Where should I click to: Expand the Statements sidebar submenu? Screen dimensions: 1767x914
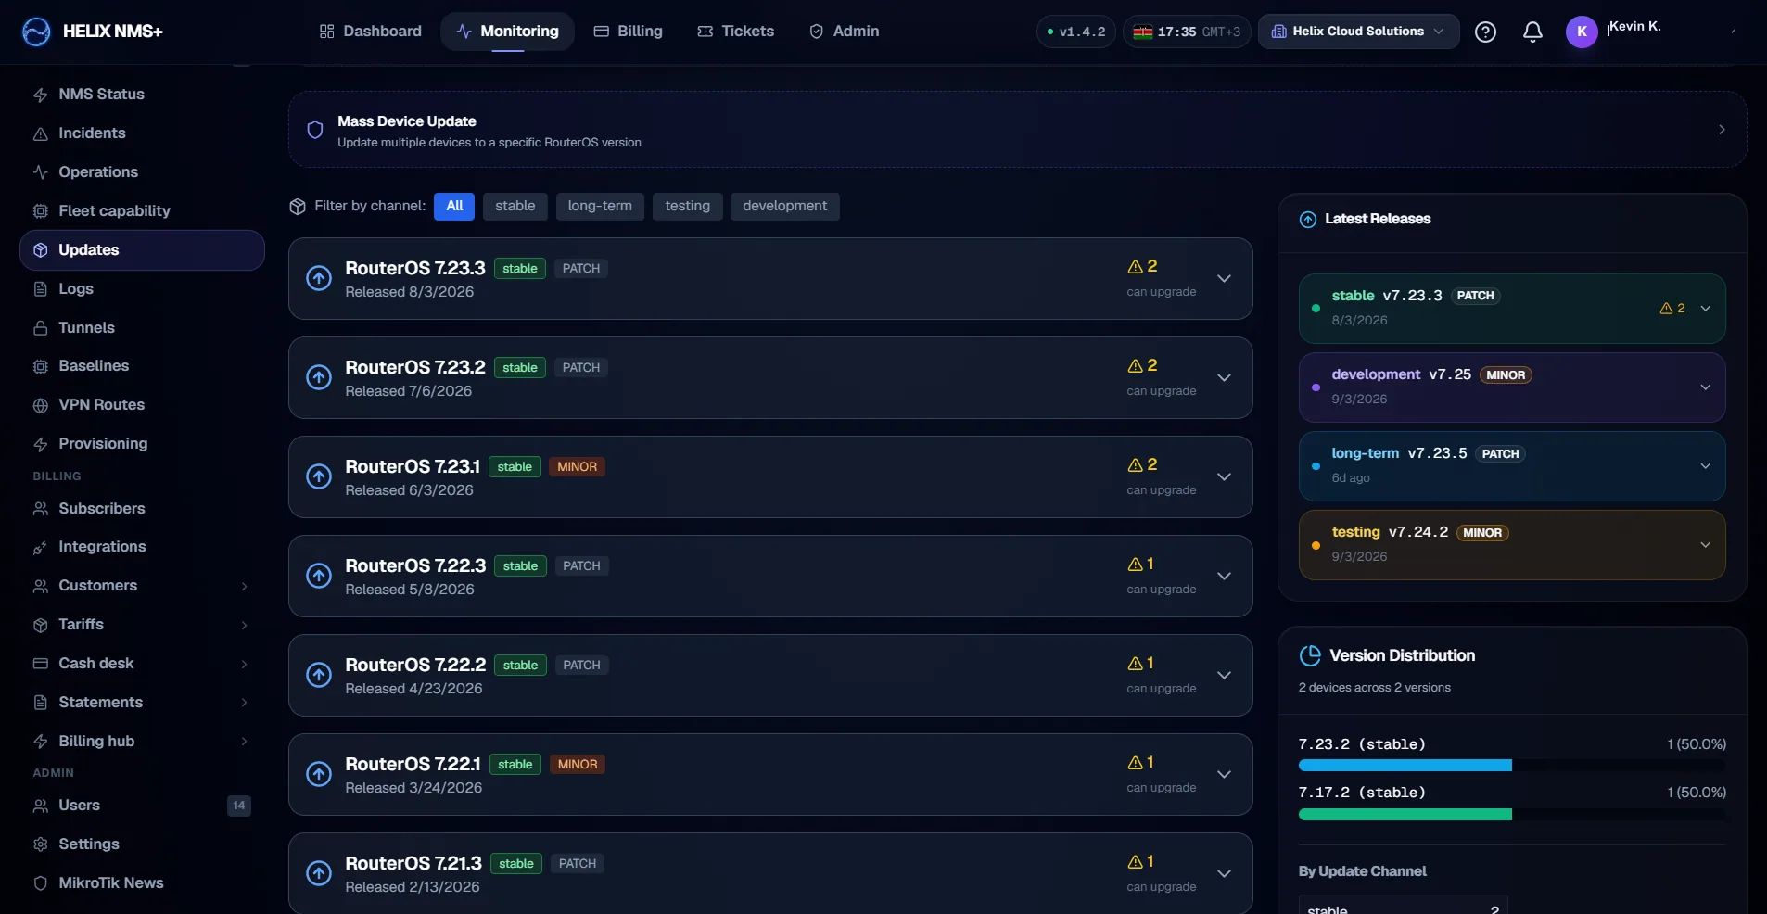pos(244,704)
